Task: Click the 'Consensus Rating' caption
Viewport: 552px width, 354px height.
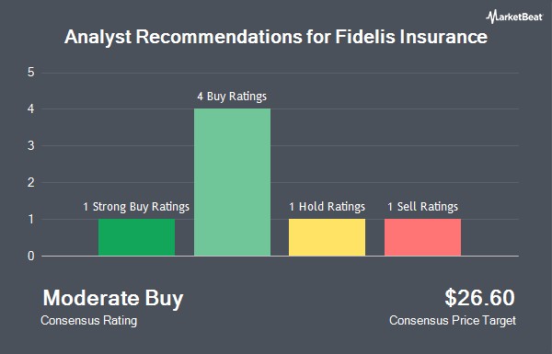Action: [x=88, y=321]
